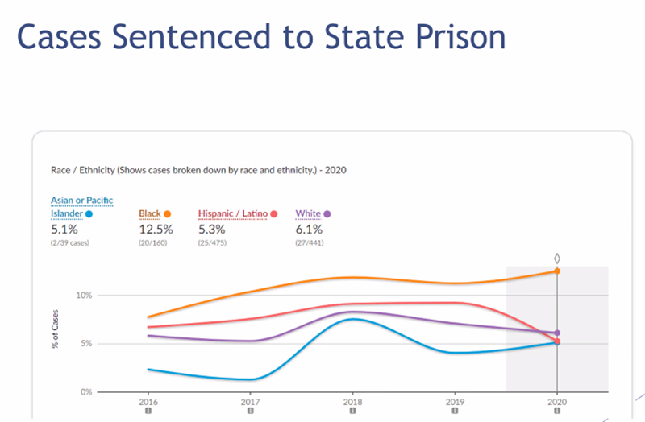
Task: Toggle the Black series orange legend dot
Action: point(168,214)
